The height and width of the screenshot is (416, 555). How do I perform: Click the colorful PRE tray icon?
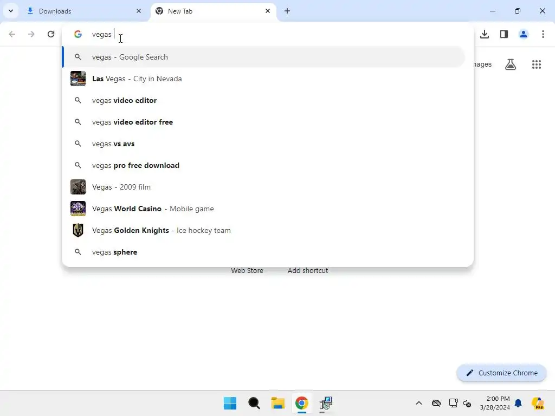coord(538,403)
